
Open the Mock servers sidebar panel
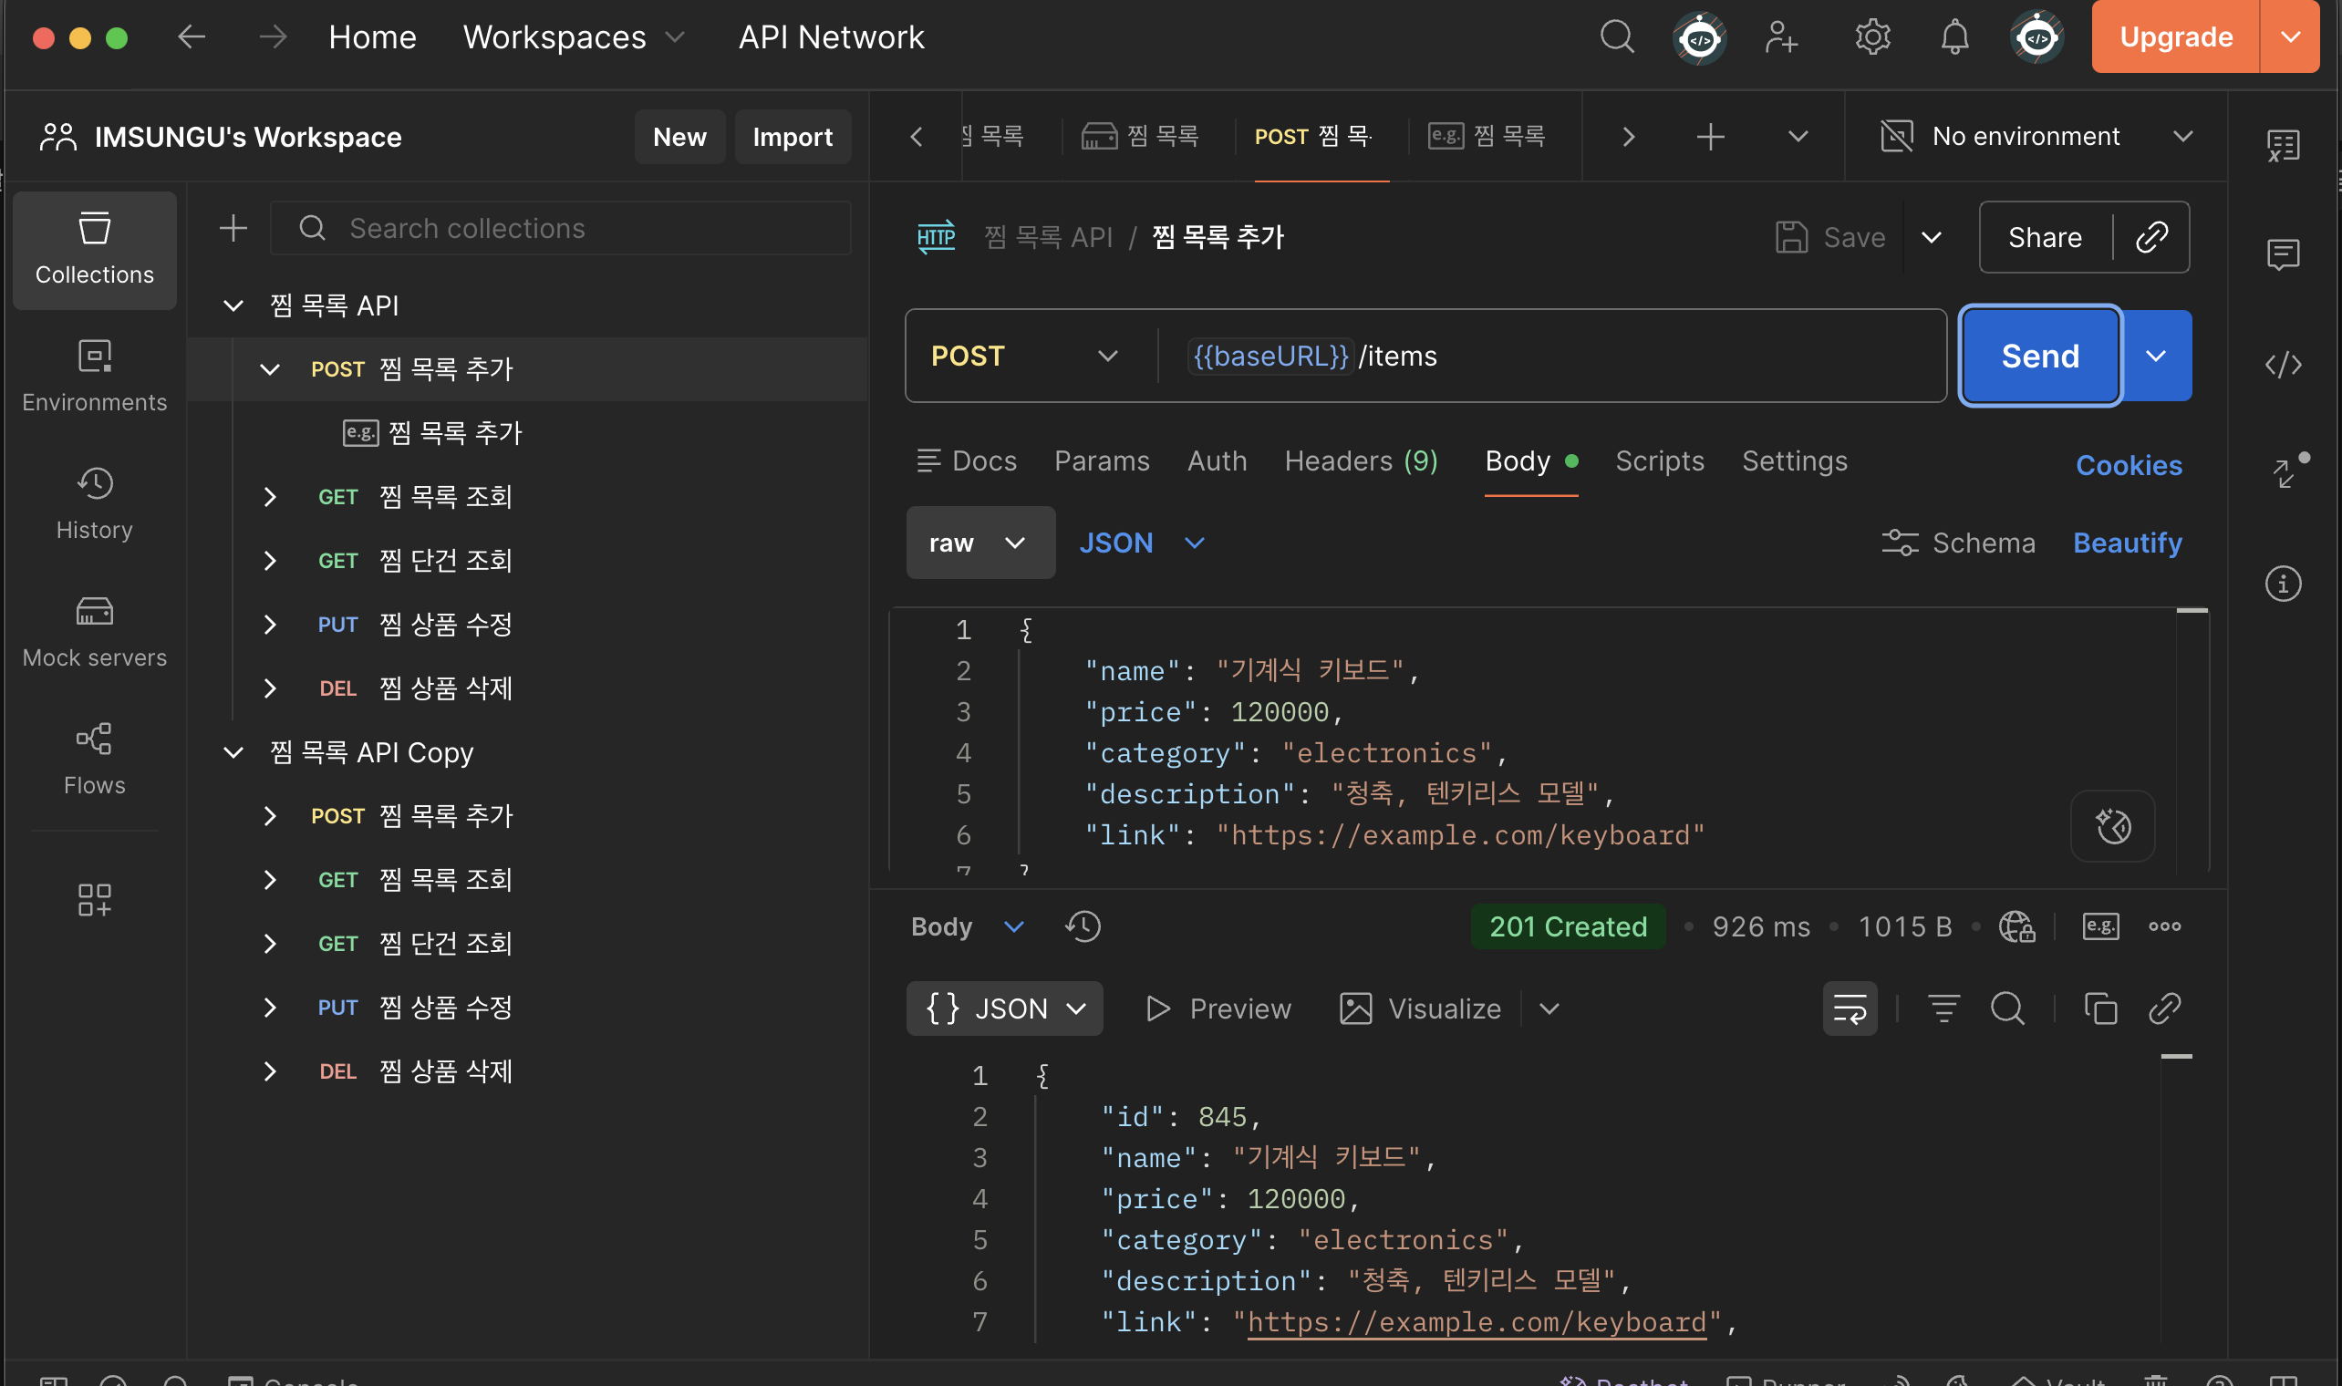(x=94, y=632)
